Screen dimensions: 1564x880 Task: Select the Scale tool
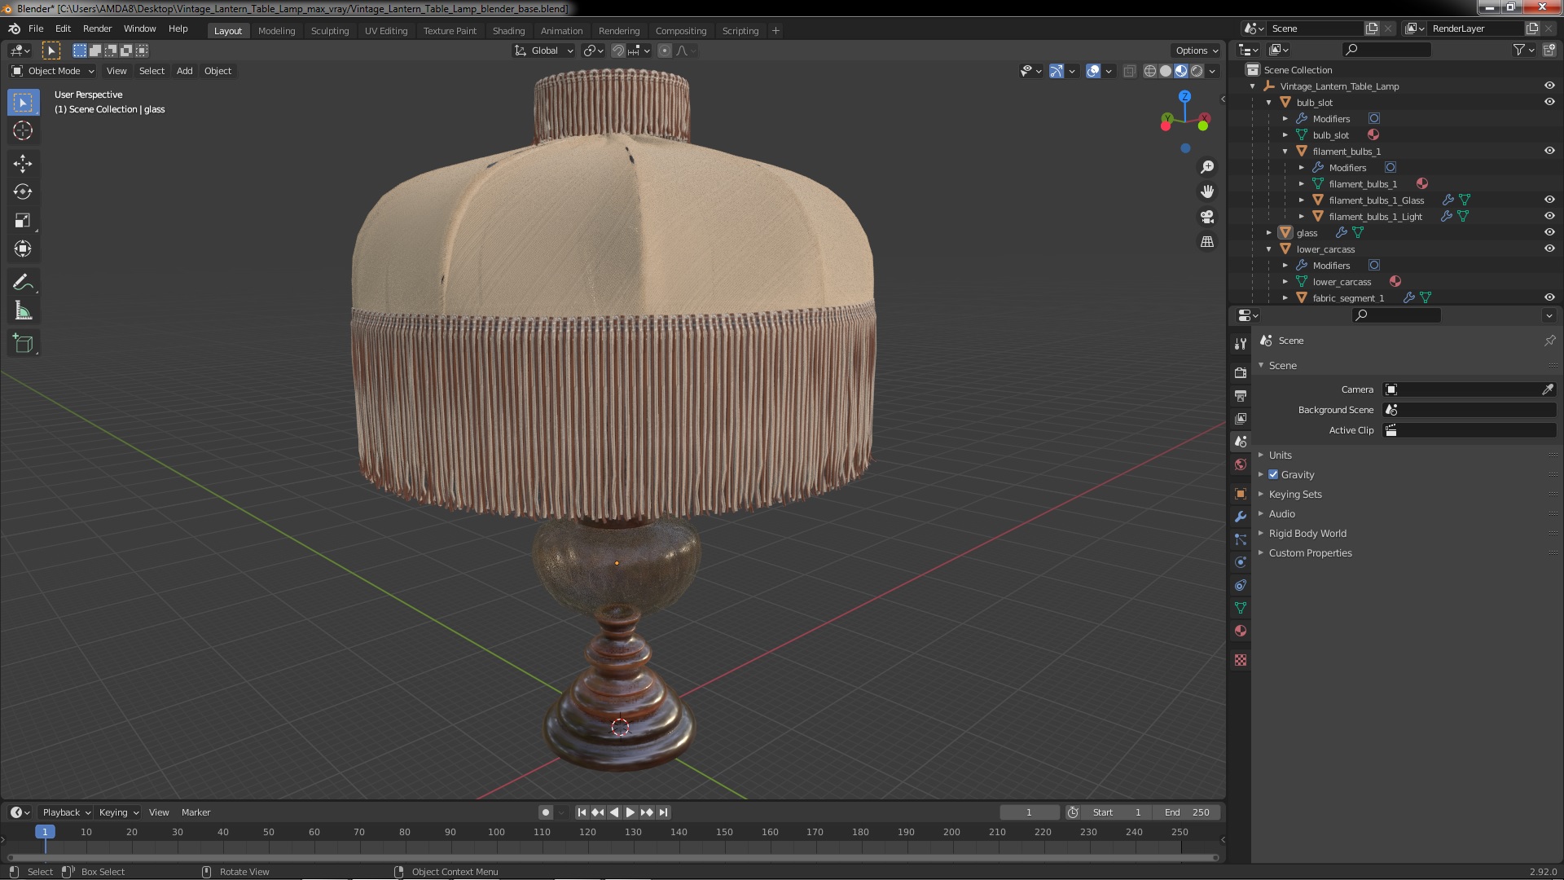[x=23, y=221]
